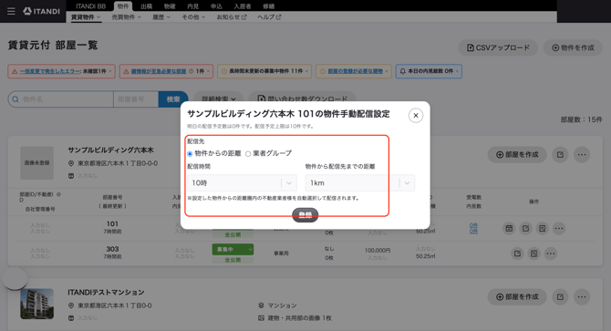
Task: Open more options for ITANDIテストマンション
Action: tap(582, 296)
